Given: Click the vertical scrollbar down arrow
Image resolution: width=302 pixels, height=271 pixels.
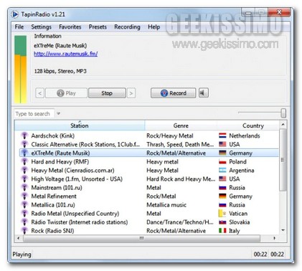Looking at the screenshot, I should click(283, 230).
